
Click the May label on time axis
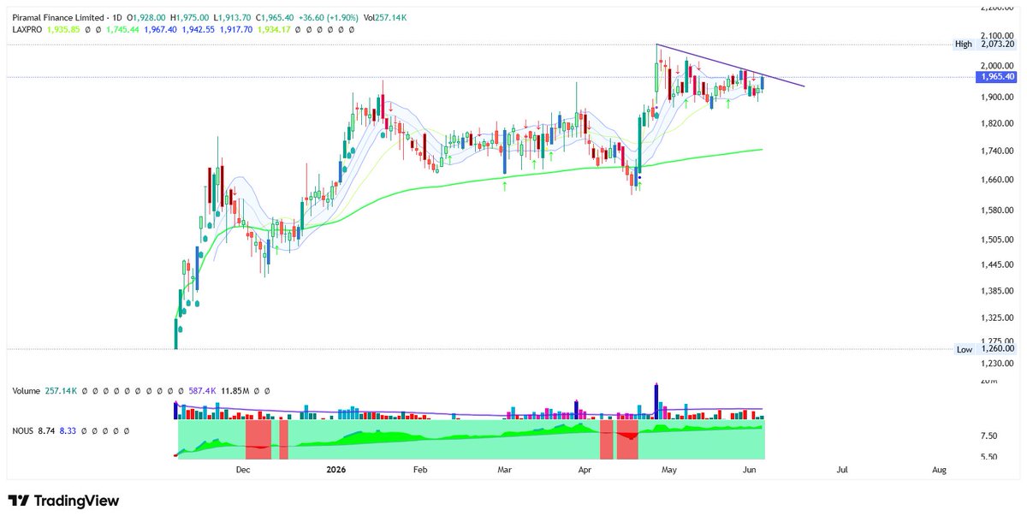coord(669,470)
